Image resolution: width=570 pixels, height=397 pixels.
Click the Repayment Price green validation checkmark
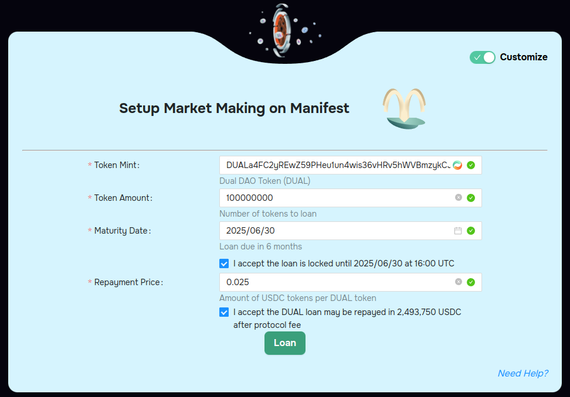pyautogui.click(x=471, y=282)
